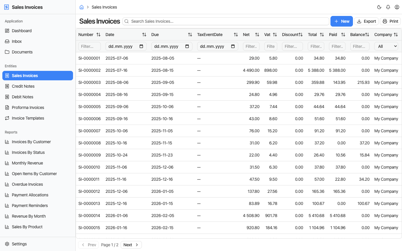
Task: Open calendar picker in Date filter
Action: (141, 46)
